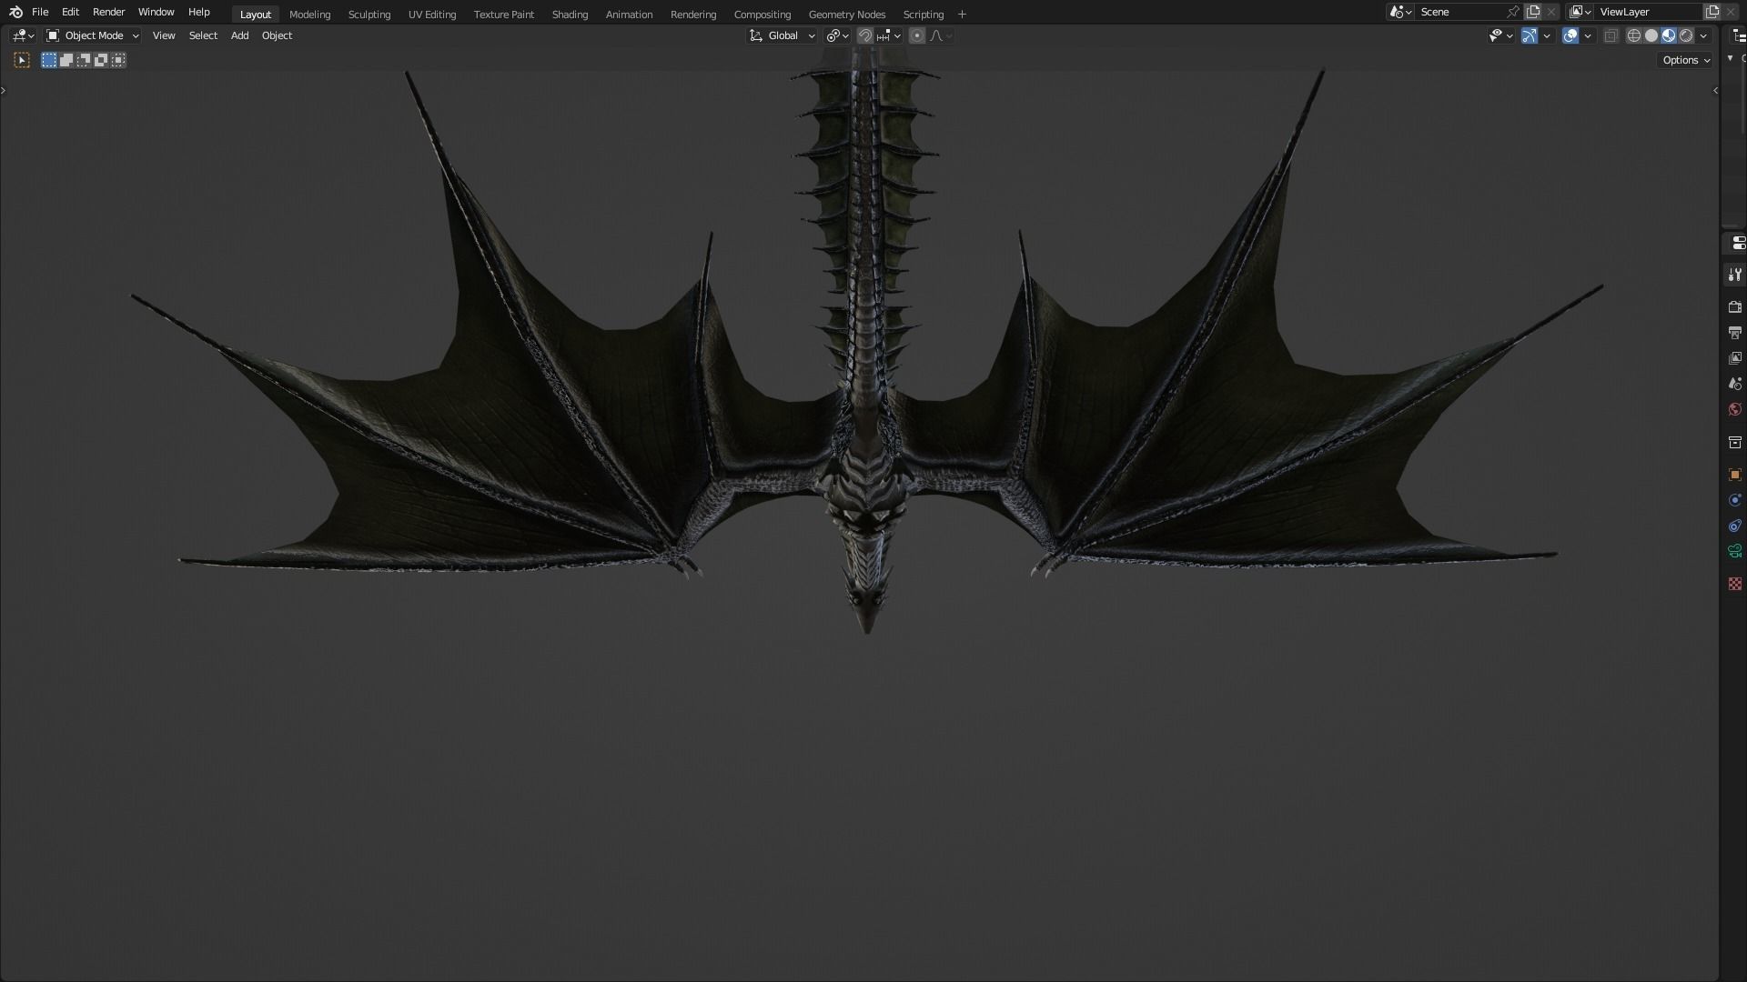
Task: Open the viewport Select menu
Action: pyautogui.click(x=203, y=35)
